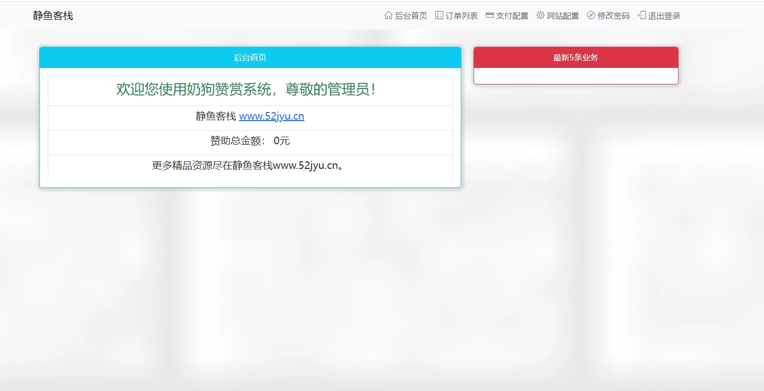Click the blue 后台首页 panel header
The height and width of the screenshot is (391, 764).
(250, 57)
